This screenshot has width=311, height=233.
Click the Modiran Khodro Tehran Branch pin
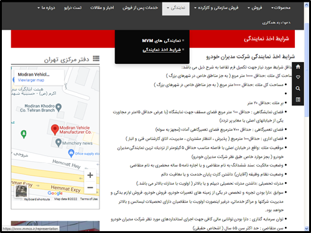click(x=58, y=107)
